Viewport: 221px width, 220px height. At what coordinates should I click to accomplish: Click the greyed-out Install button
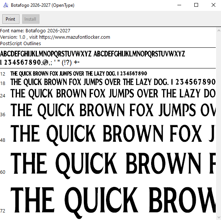click(x=31, y=19)
